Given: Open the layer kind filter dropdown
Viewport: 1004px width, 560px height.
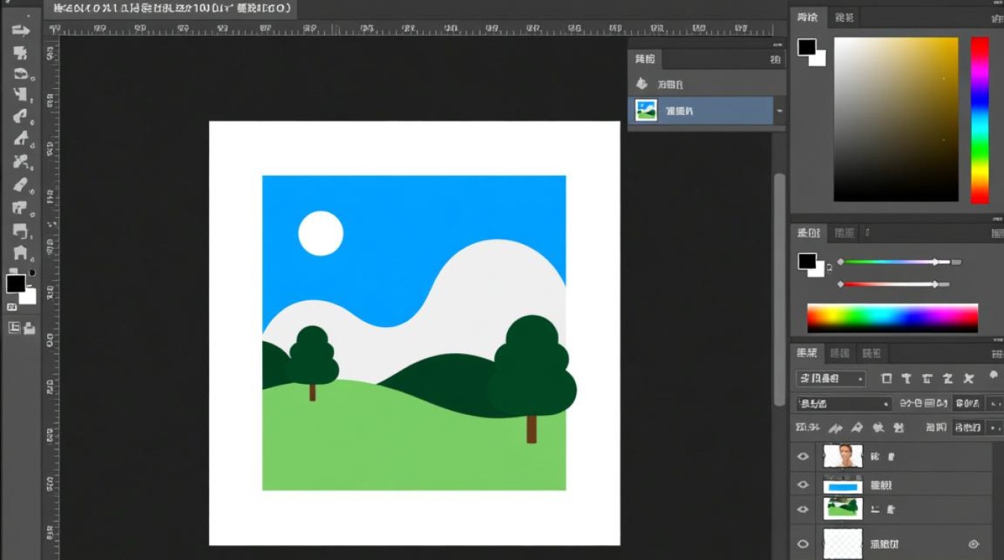Looking at the screenshot, I should point(831,379).
